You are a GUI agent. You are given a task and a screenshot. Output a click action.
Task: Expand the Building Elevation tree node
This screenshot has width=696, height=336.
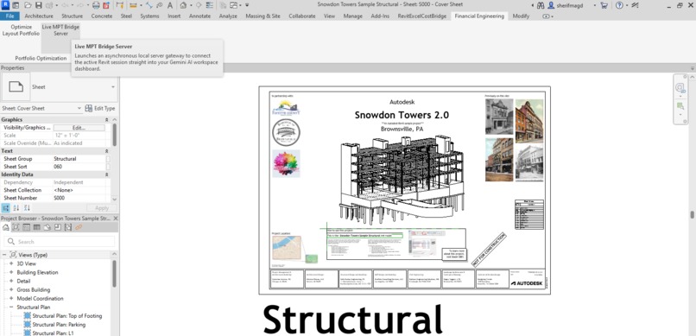tap(11, 273)
